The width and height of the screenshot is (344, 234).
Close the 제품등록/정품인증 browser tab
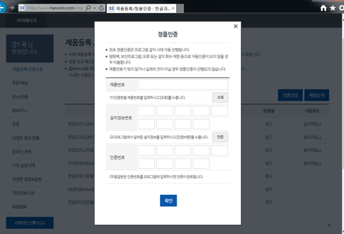pos(173,8)
